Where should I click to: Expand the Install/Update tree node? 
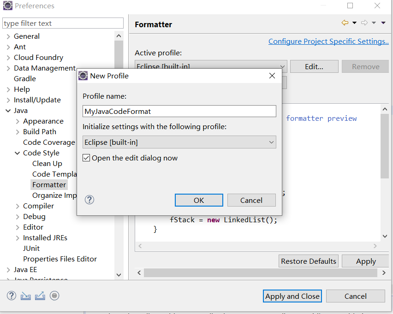[x=8, y=100]
